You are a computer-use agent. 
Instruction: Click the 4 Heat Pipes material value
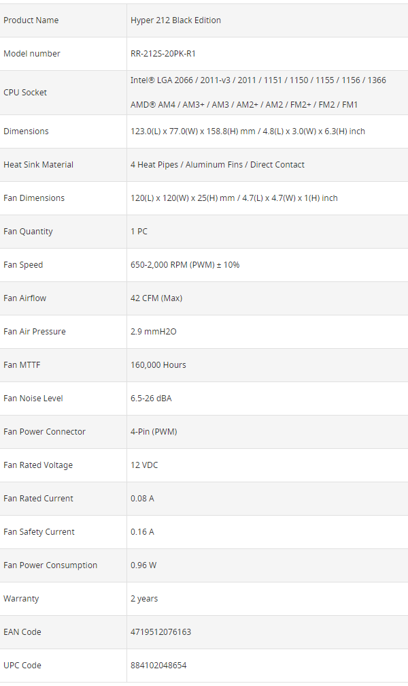click(217, 165)
